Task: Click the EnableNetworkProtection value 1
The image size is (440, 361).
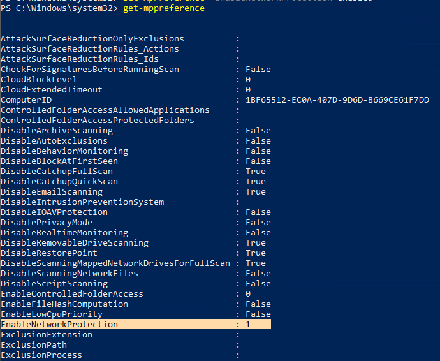Action: click(248, 325)
